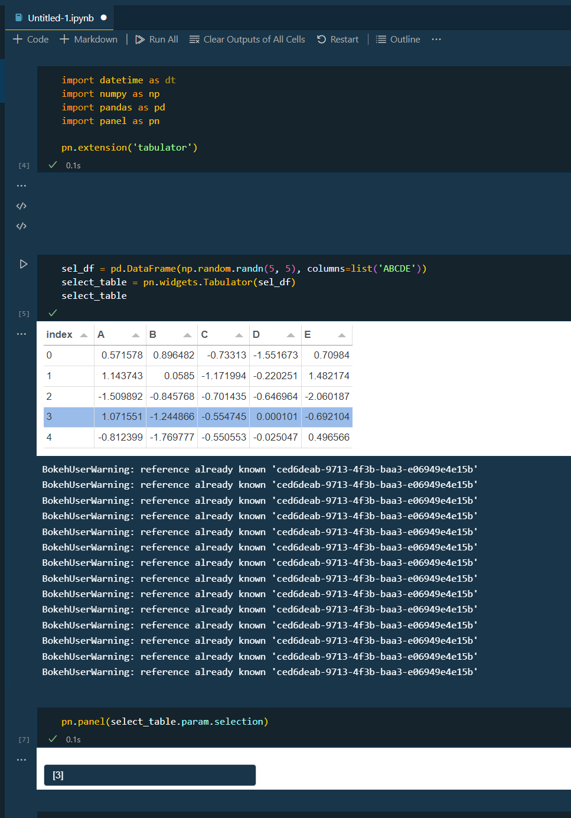
Task: Open the notebook overflow actions icon
Action: pyautogui.click(x=436, y=39)
